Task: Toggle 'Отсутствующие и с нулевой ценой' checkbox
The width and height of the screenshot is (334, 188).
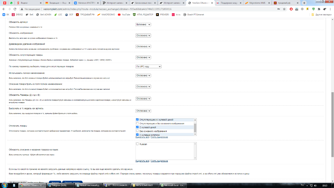Action: pyautogui.click(x=137, y=119)
